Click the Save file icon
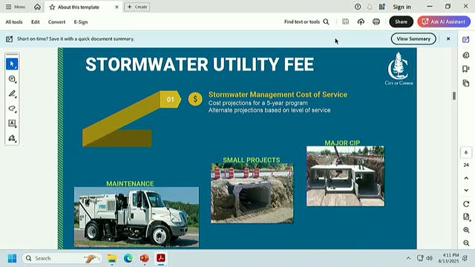Image resolution: width=475 pixels, height=267 pixels. 345,22
